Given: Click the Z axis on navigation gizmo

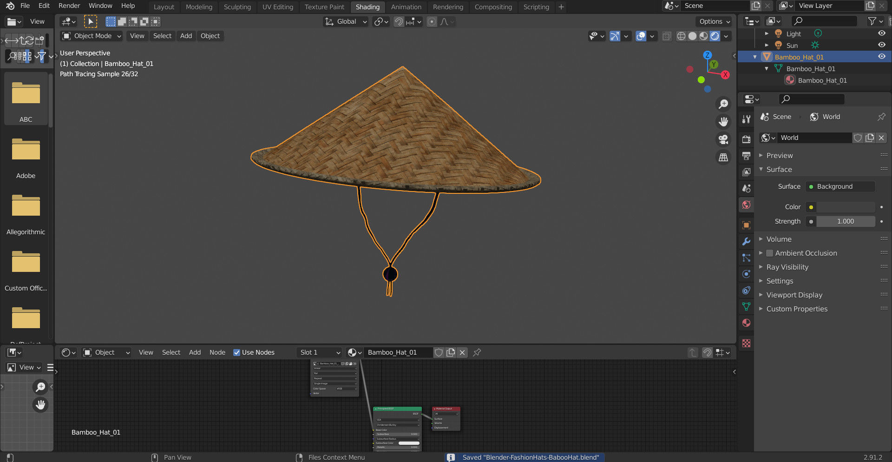Looking at the screenshot, I should (x=708, y=55).
